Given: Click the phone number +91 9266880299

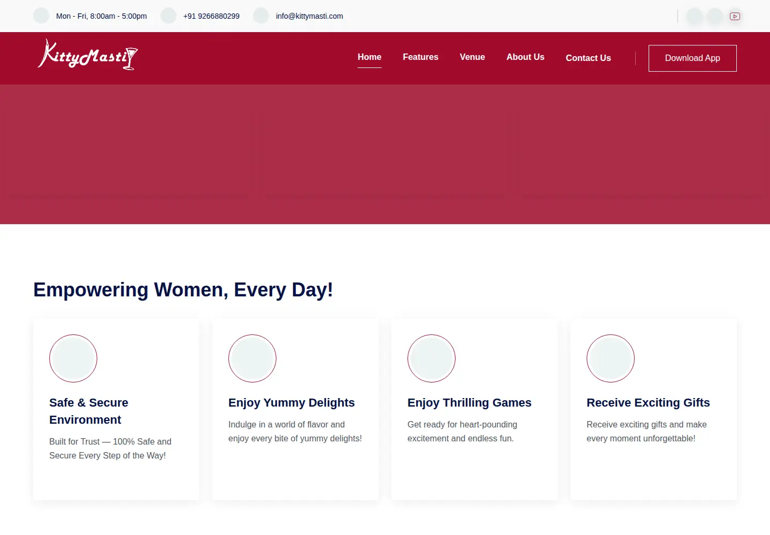Looking at the screenshot, I should [211, 16].
